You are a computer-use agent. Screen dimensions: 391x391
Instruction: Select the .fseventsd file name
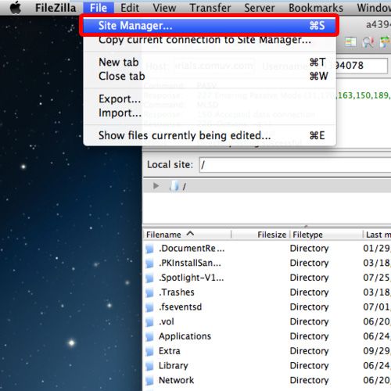click(181, 307)
